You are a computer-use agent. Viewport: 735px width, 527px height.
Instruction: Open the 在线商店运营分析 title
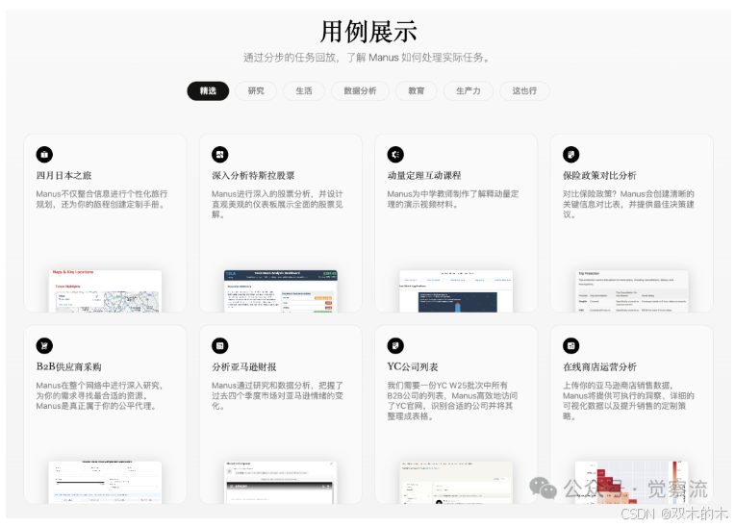599,366
